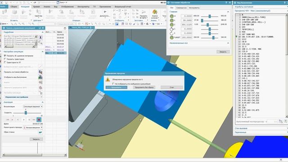
Task: Open the single-step mode Воспроизведение dropdown
Action: 33,127
